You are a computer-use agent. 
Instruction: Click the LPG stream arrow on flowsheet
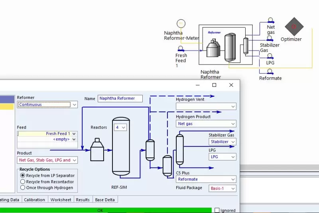coord(270,57)
